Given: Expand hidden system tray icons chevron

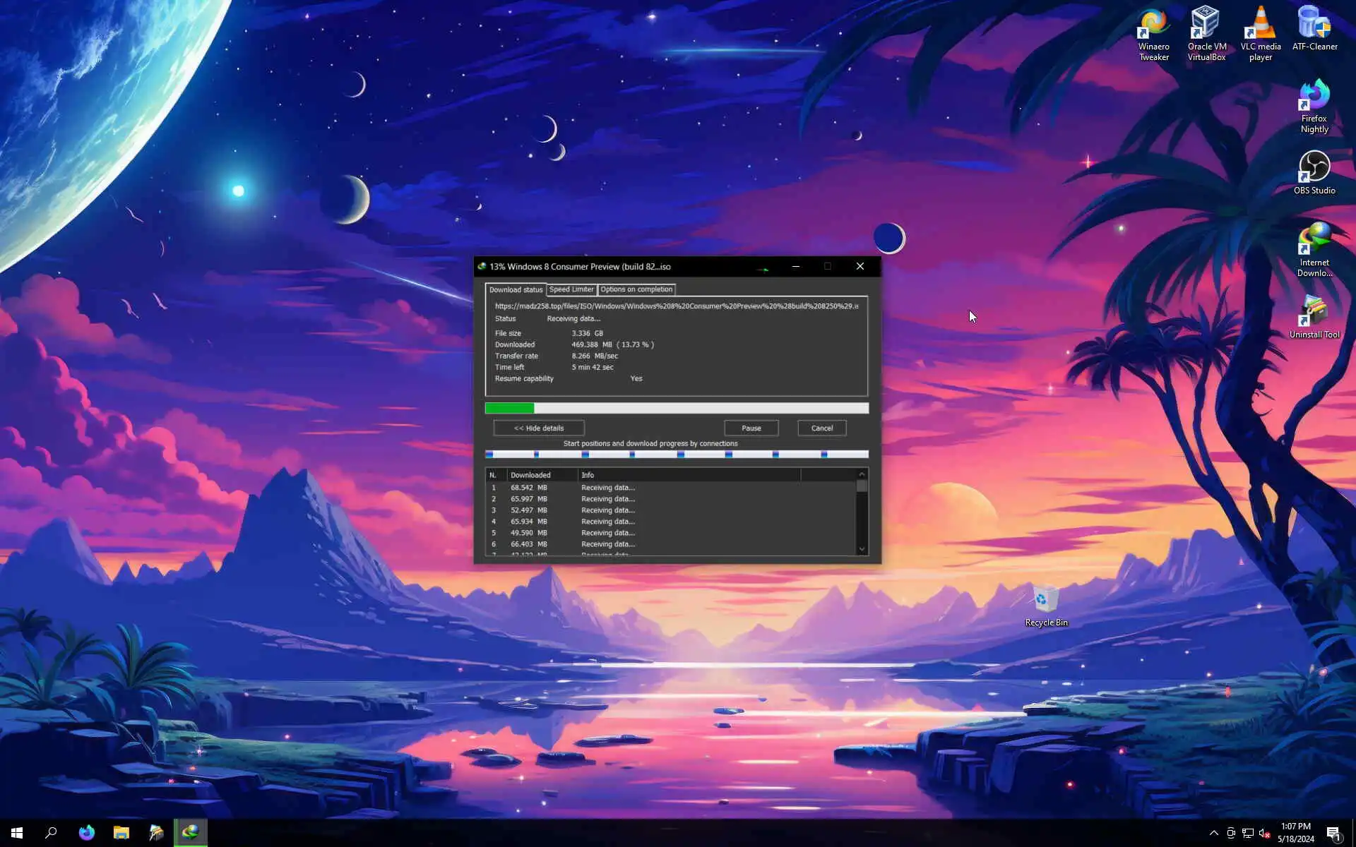Looking at the screenshot, I should tap(1213, 833).
